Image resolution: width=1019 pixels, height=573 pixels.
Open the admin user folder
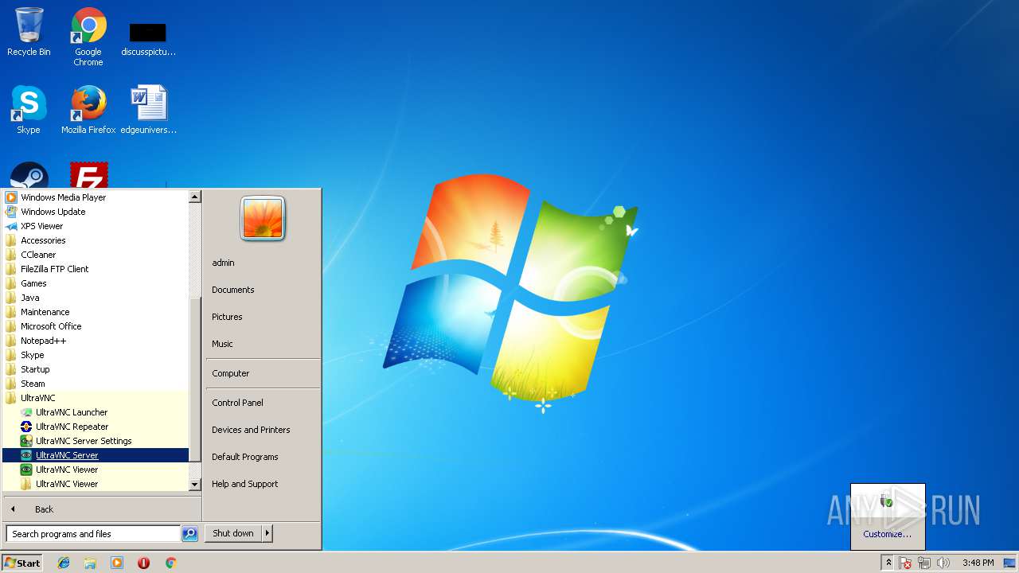(x=262, y=263)
